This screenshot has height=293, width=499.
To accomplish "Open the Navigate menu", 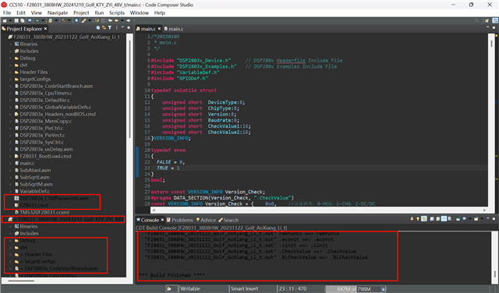I will (x=58, y=12).
